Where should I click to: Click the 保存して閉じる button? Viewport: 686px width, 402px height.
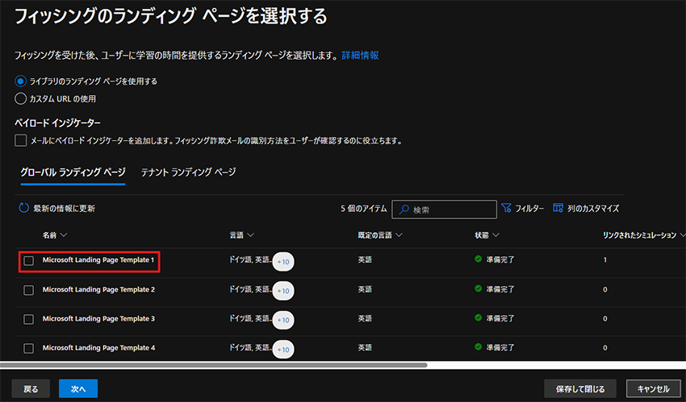tap(580, 388)
